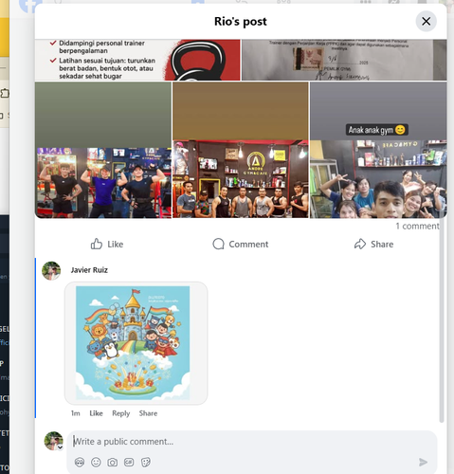The height and width of the screenshot is (474, 454).
Task: Insert an avatar sticker in the comment
Action: tap(80, 463)
